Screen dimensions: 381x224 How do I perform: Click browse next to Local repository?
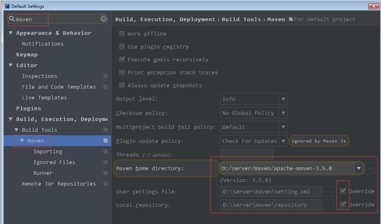[x=328, y=204]
